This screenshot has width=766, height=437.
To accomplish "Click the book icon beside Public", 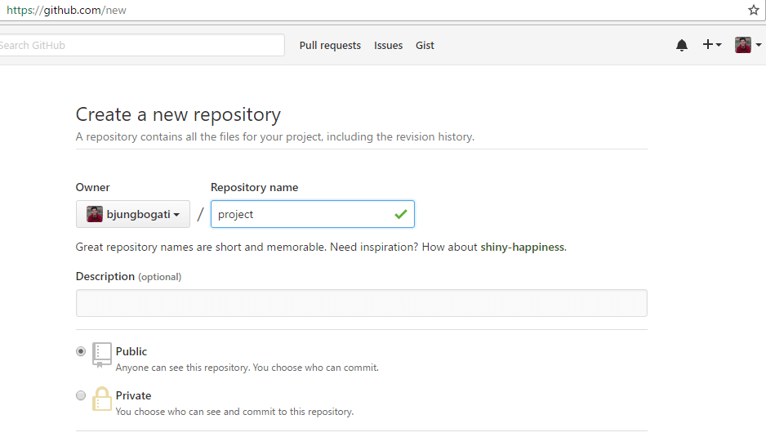I will pos(101,355).
